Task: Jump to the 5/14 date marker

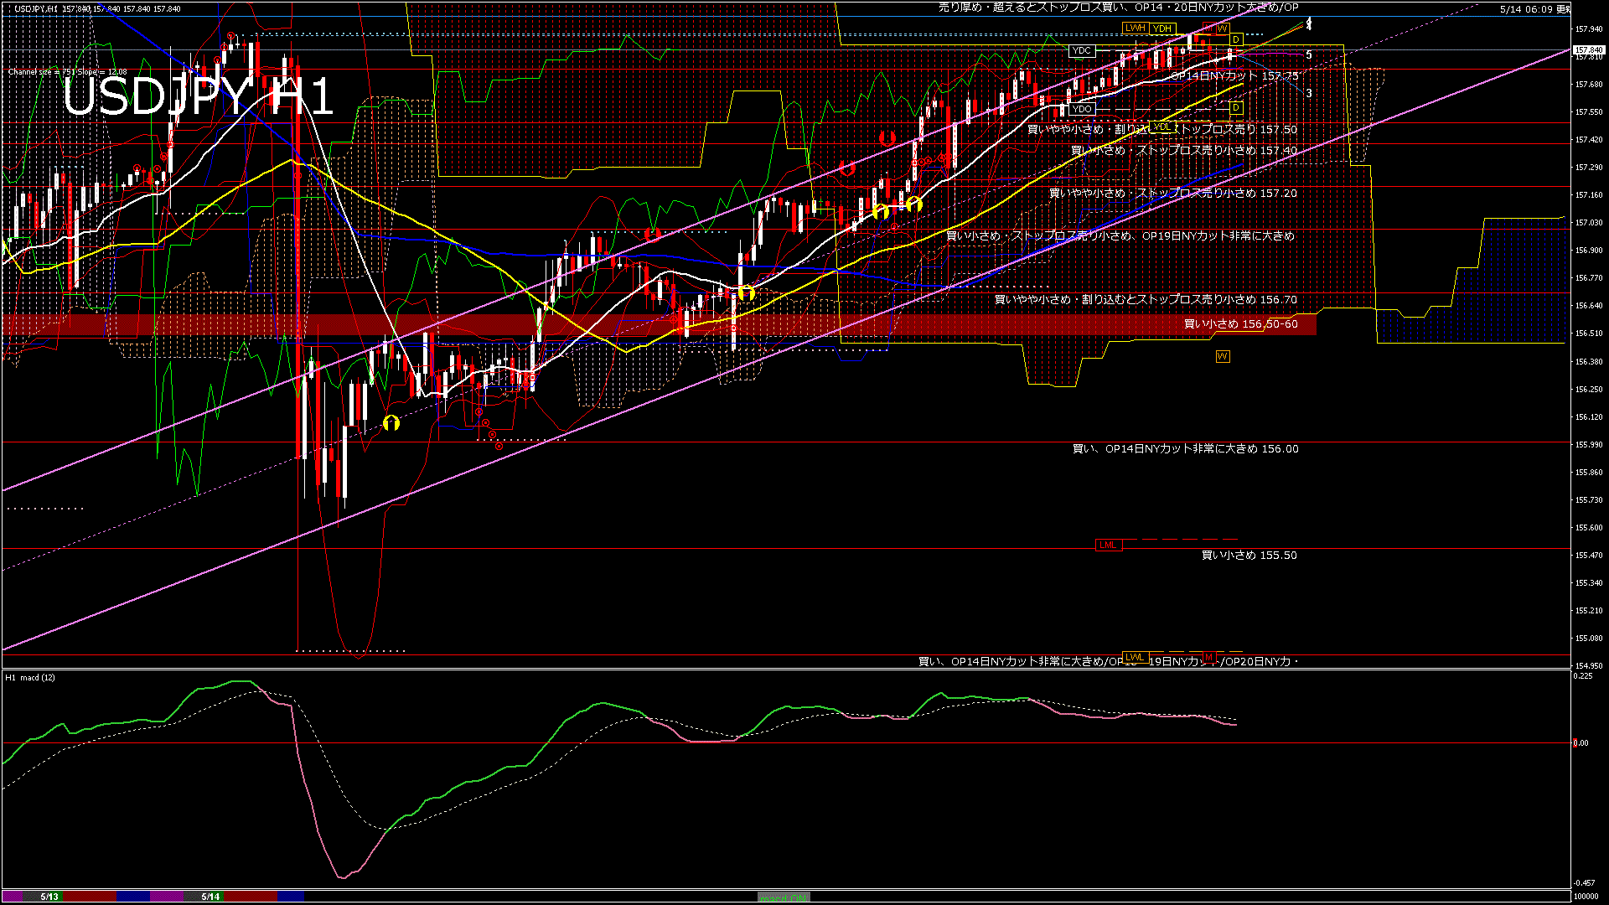Action: (210, 897)
